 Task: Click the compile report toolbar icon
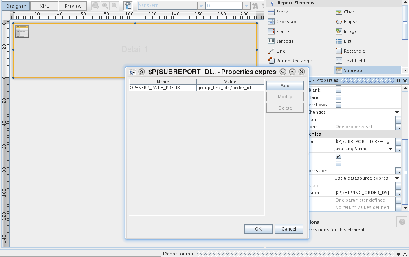point(128,5)
